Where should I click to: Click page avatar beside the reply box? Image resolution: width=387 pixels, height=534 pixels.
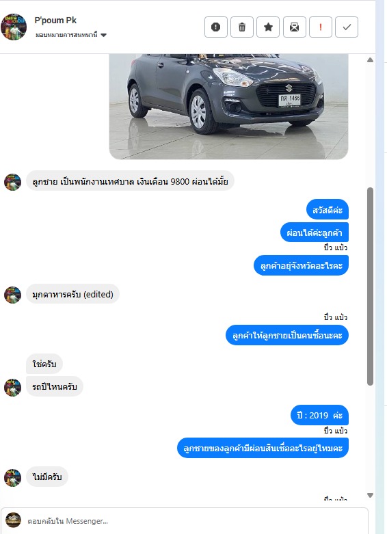point(13,520)
